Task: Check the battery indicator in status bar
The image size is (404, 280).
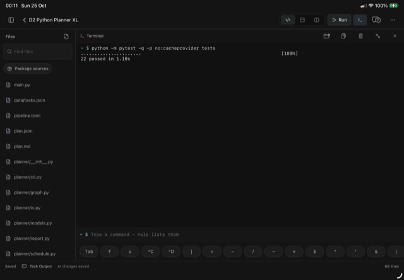Action: [x=394, y=6]
